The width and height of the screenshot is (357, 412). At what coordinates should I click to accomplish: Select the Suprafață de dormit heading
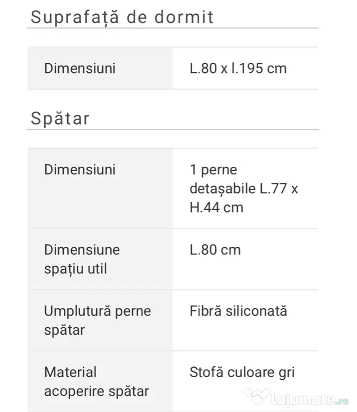122,17
